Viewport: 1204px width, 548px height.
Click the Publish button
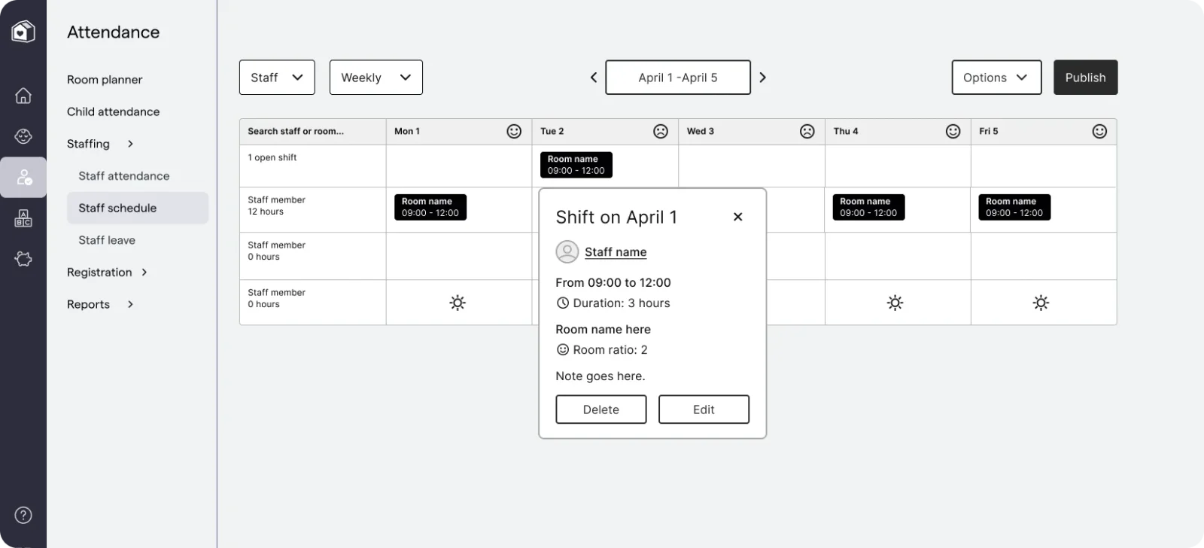[x=1085, y=78]
